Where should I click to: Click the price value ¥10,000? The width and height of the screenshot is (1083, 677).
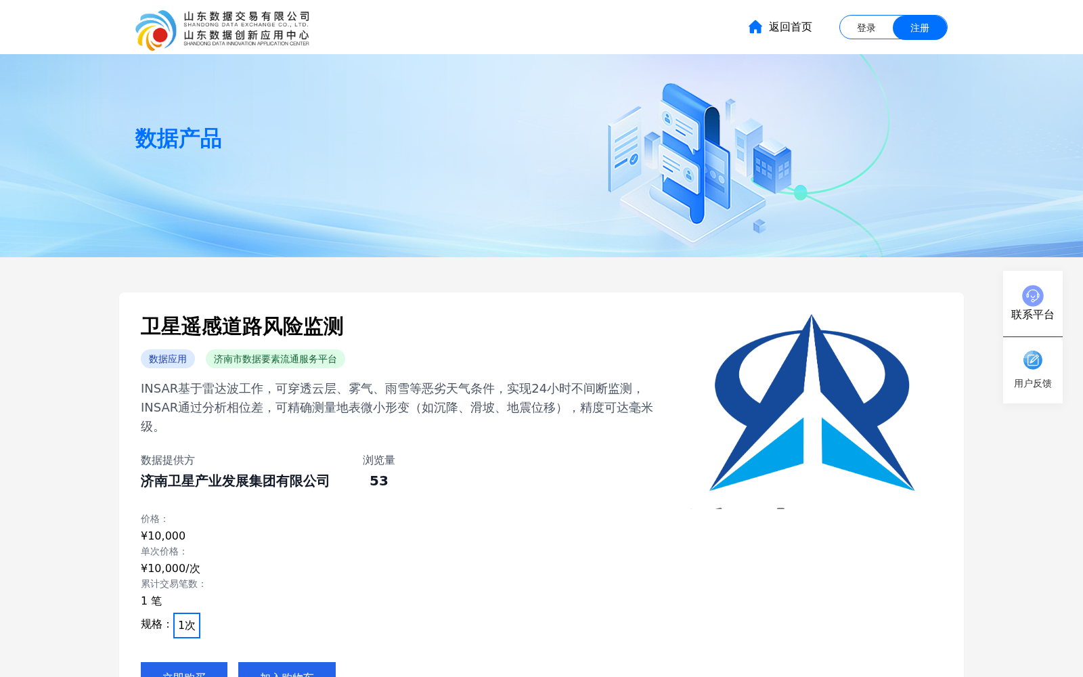163,536
